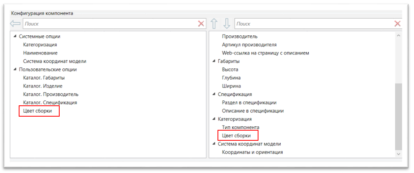Select Каталог. Габариты option
Viewport: 414px width, 173px height.
click(x=44, y=78)
